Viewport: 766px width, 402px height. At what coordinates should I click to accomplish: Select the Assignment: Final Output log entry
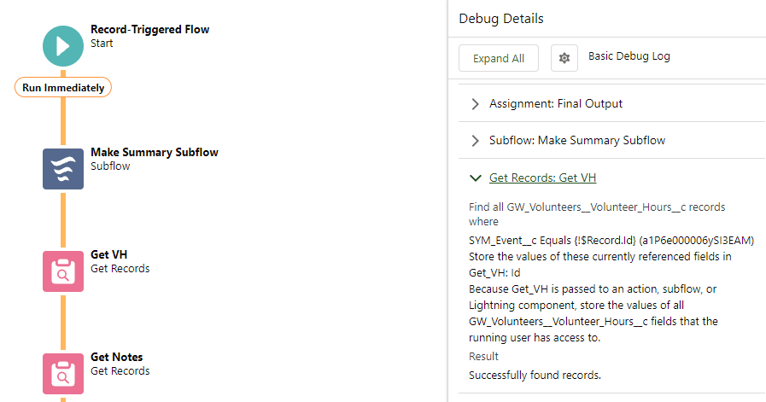click(611, 103)
